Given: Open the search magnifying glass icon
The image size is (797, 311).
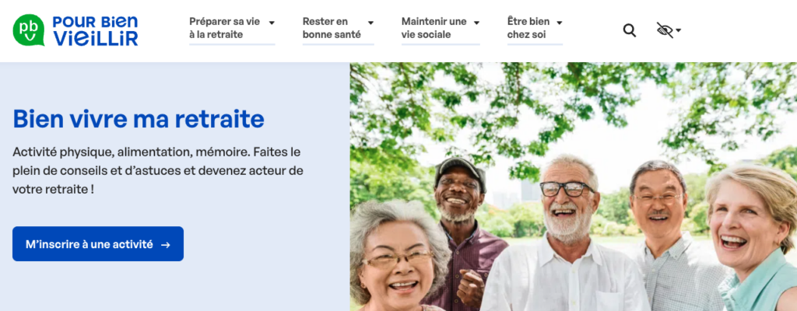Looking at the screenshot, I should coord(629,30).
